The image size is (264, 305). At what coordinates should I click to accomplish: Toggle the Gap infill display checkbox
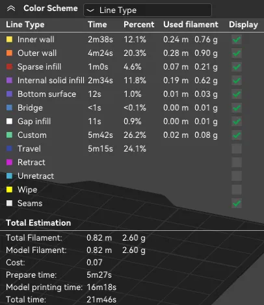coord(237,122)
